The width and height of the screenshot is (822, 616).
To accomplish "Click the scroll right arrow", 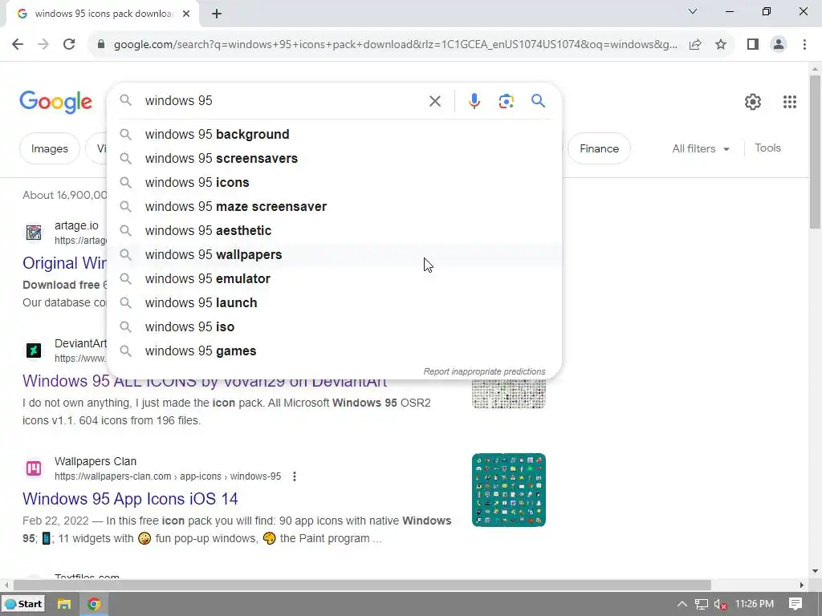I will coord(802,585).
